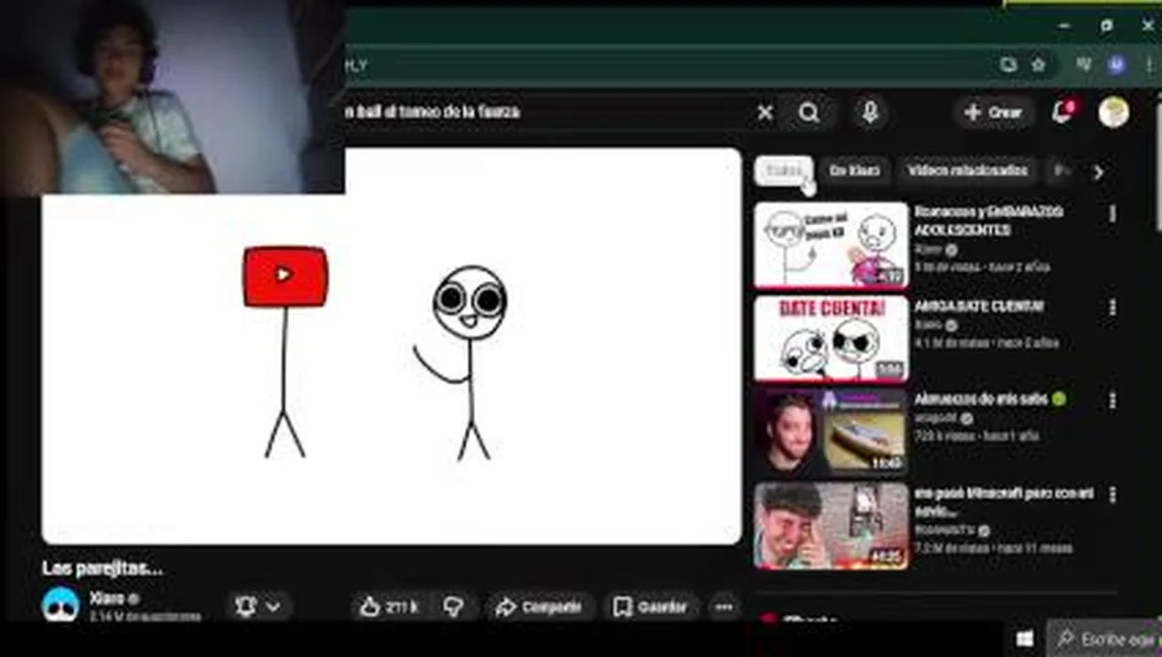The width and height of the screenshot is (1162, 657).
Task: Open the Chrome three-dot menu
Action: (1147, 65)
